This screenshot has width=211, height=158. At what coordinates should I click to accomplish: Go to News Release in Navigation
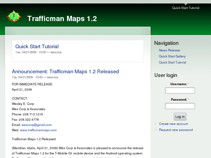(169, 50)
